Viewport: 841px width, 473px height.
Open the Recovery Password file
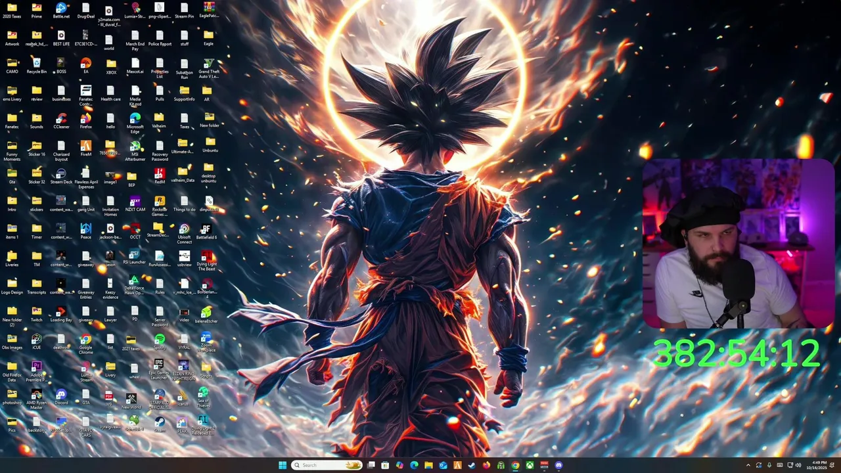[x=160, y=150]
